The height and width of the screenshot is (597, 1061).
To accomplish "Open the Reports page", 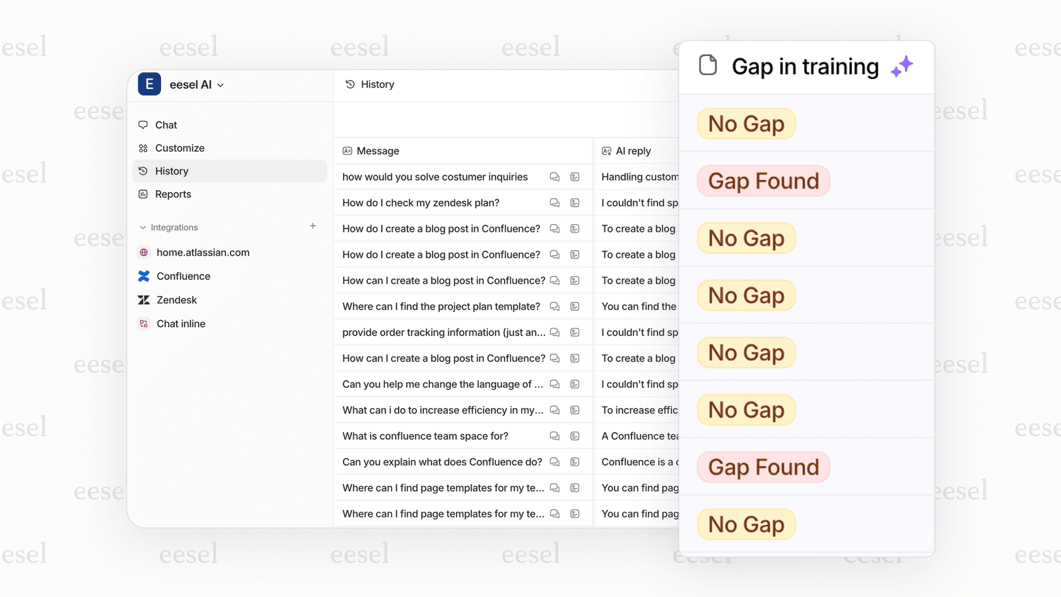I will point(173,194).
